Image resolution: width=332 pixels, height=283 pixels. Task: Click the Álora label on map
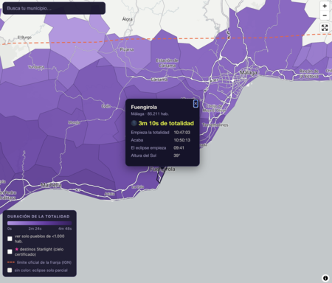128,19
